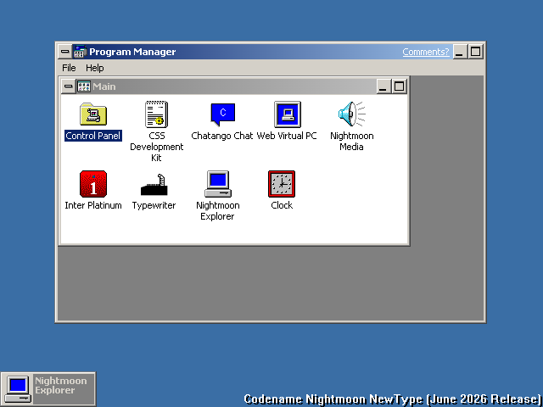Select the Clock icon
Viewport: 543px width, 407px height.
click(282, 184)
